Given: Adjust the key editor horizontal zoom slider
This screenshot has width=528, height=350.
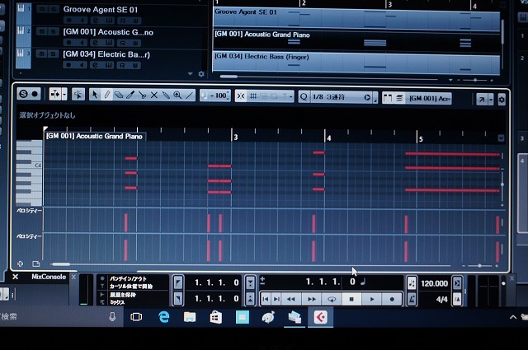Looking at the screenshot, I should coord(480,266).
